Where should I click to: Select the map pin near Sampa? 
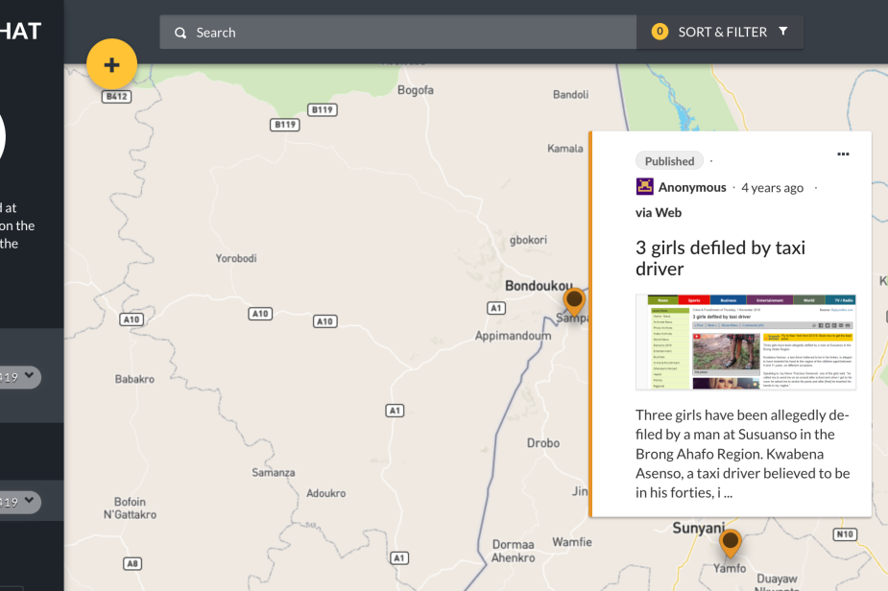click(574, 301)
